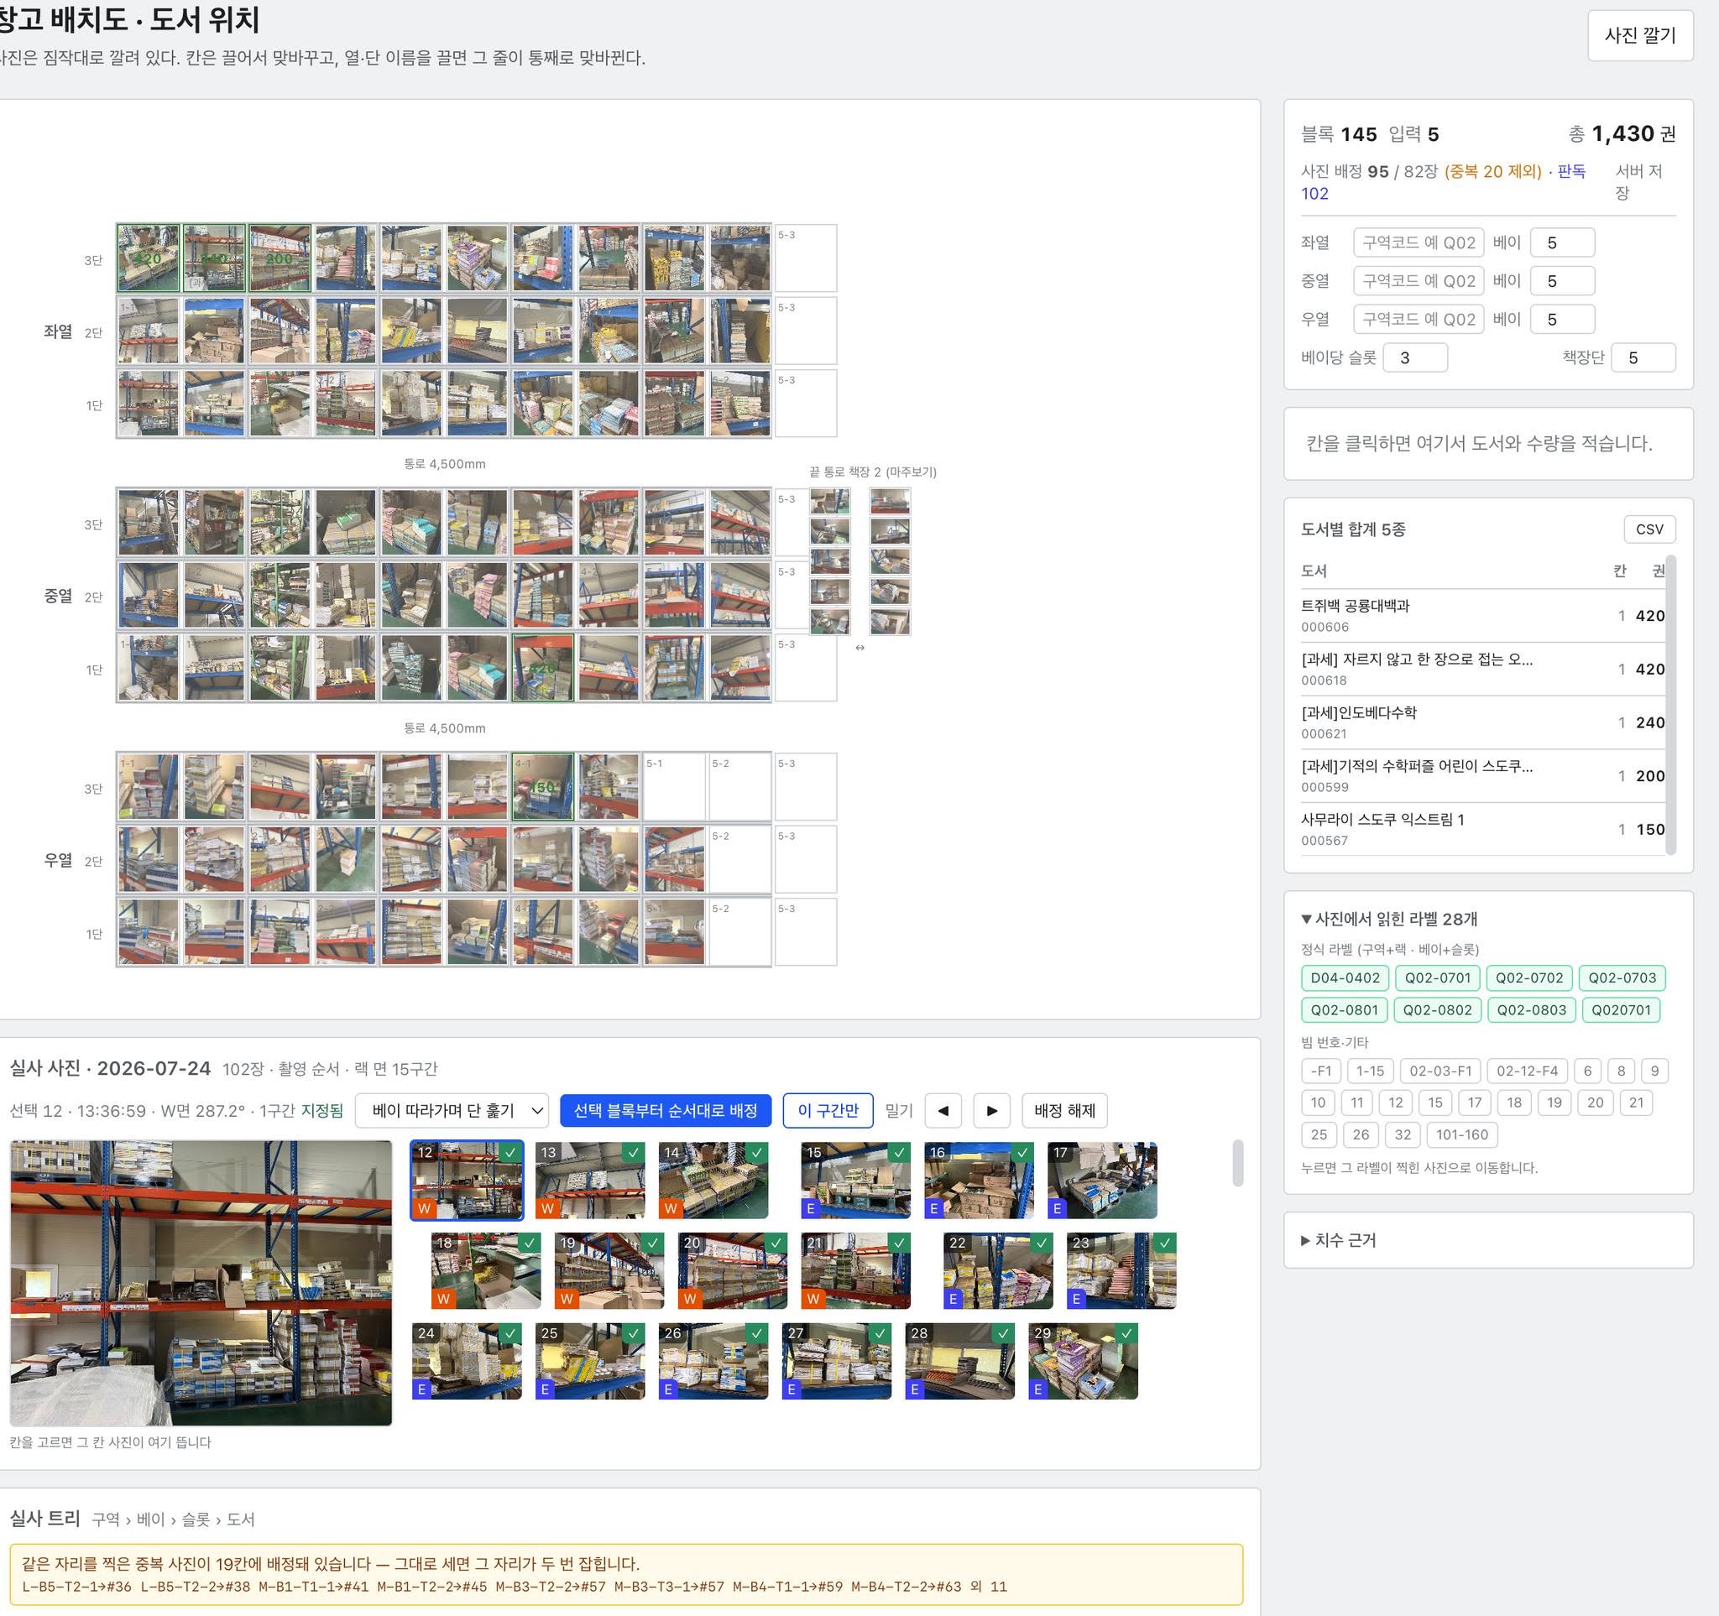
Task: Open the 베이 따라가며 단 훑기 dropdown
Action: coord(452,1110)
